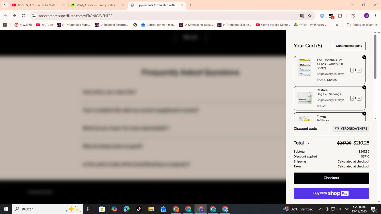Show hidden system tray icons
This screenshot has width=381, height=214.
[x=321, y=209]
